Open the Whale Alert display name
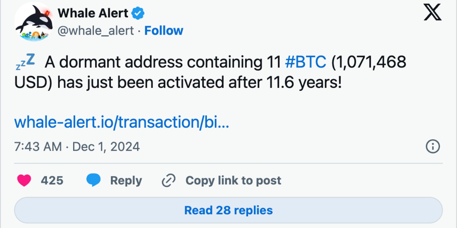 click(93, 13)
